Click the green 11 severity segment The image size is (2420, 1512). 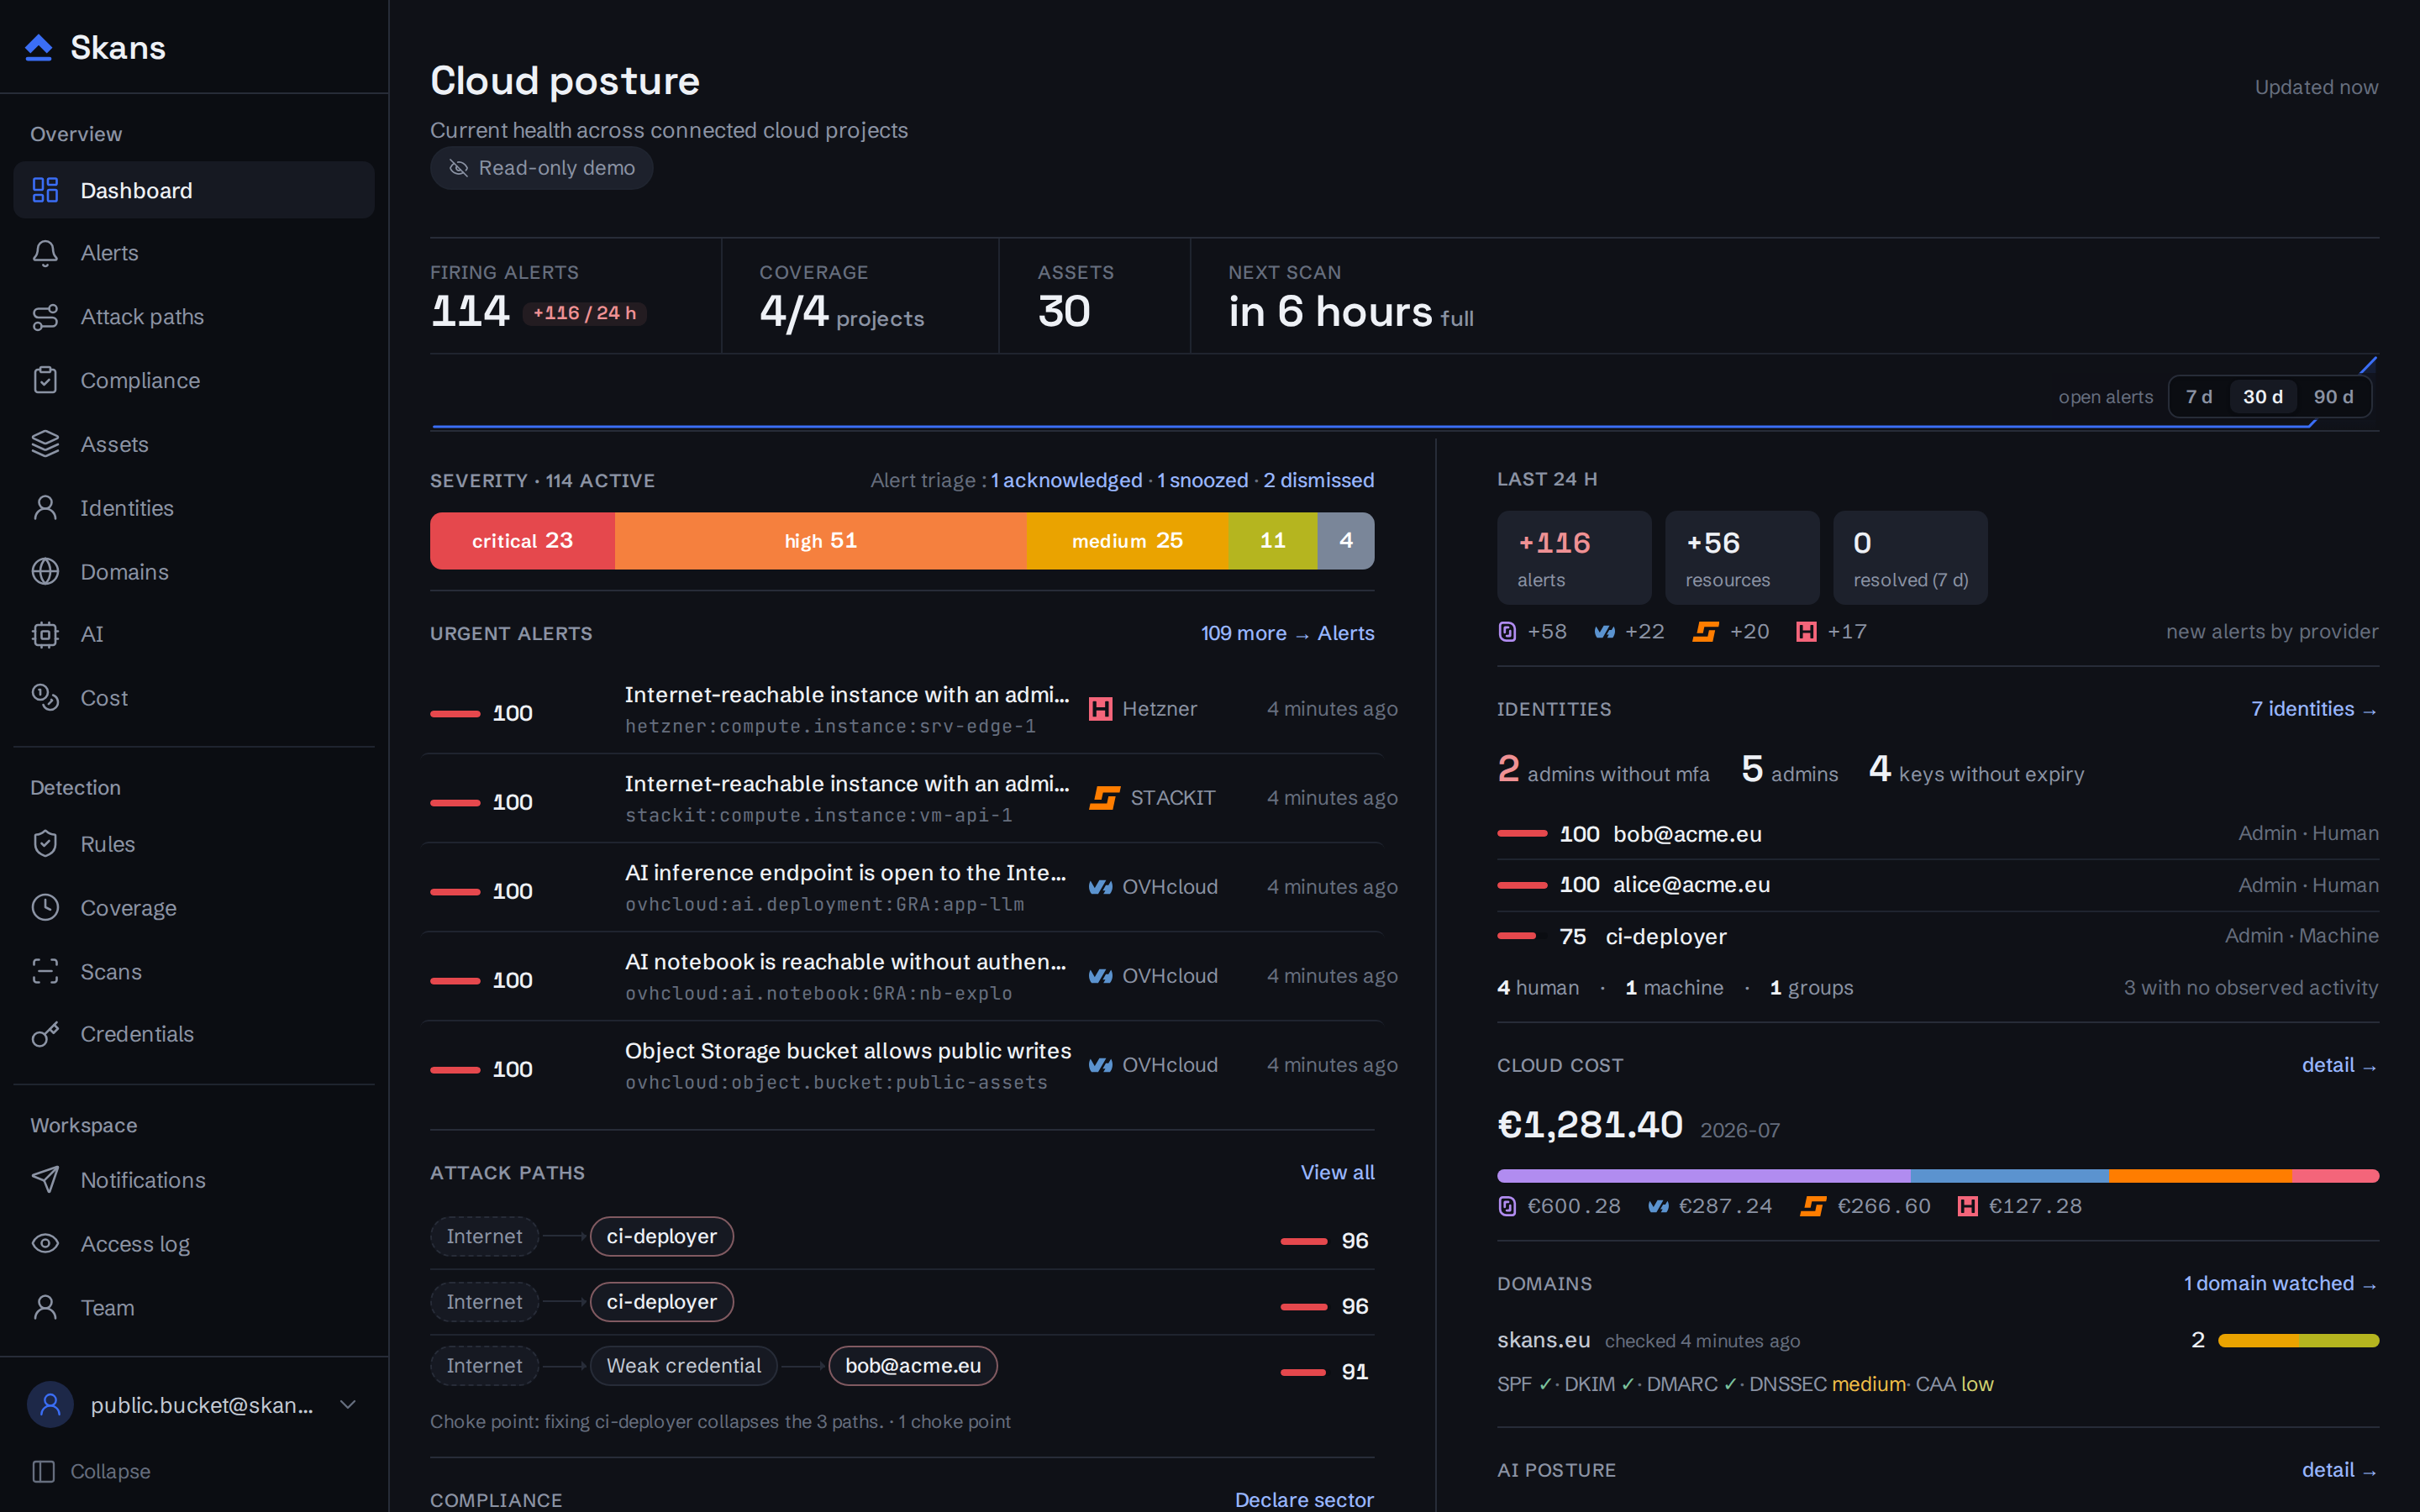pyautogui.click(x=1272, y=541)
